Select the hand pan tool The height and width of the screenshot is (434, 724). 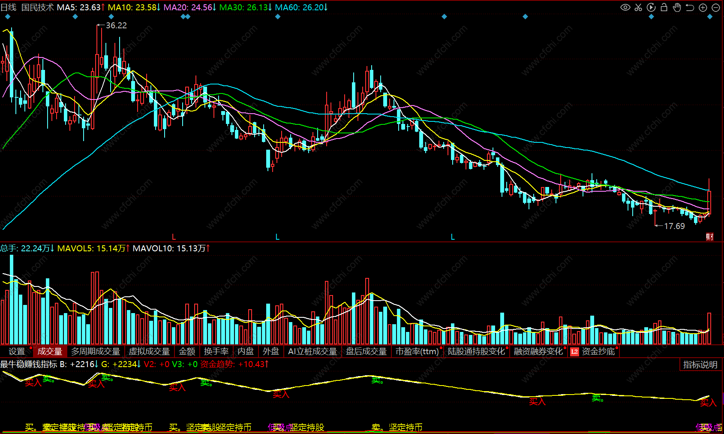point(677,7)
